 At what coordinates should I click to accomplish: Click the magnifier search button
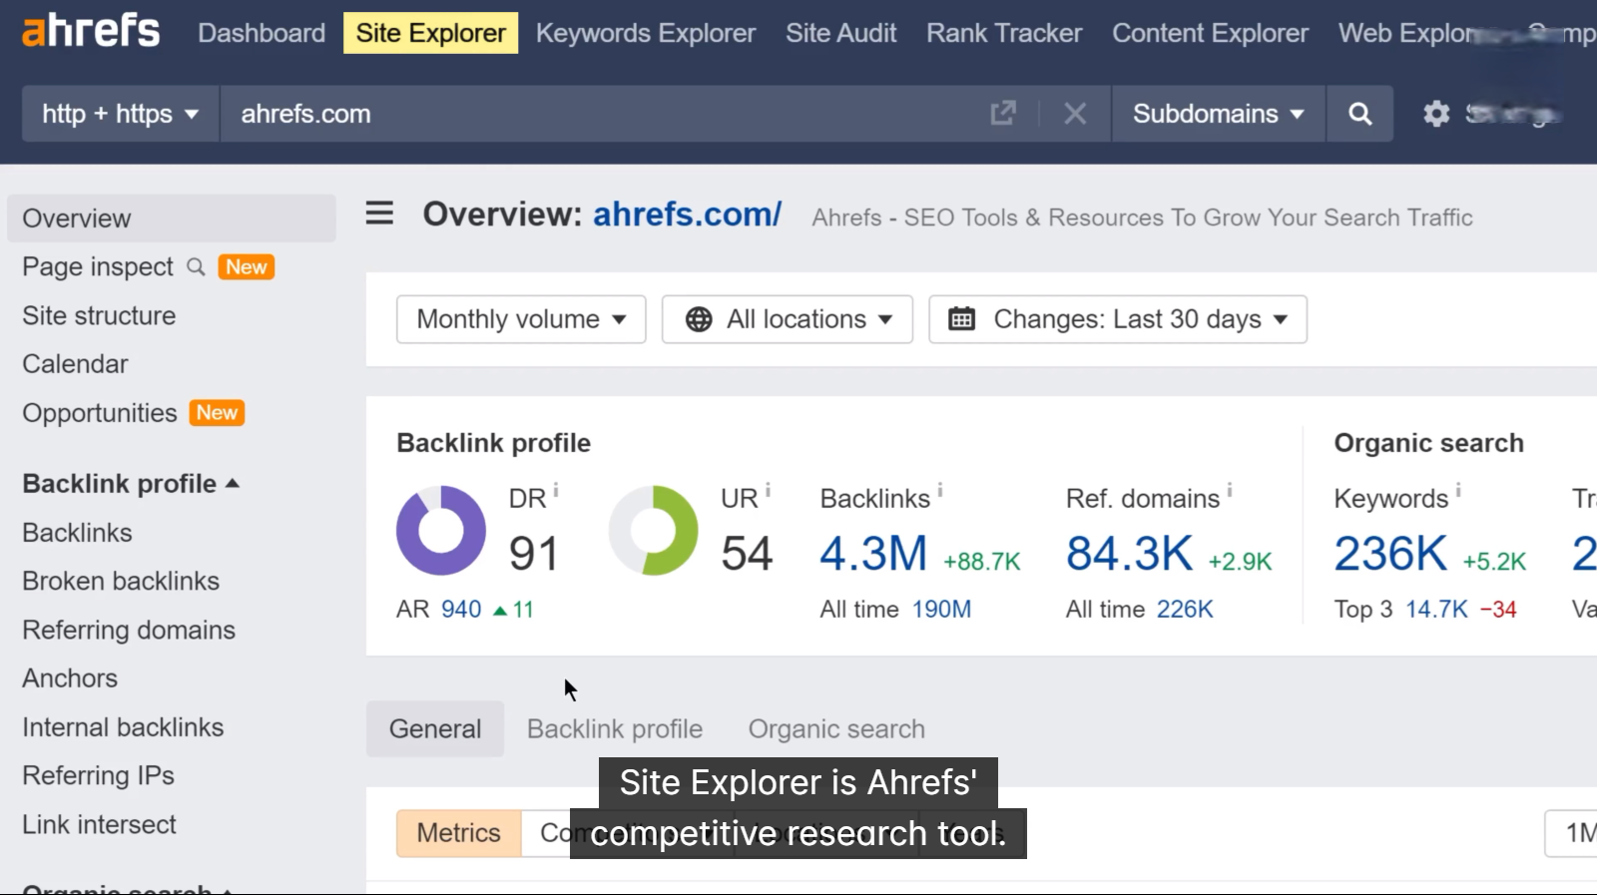pos(1359,114)
